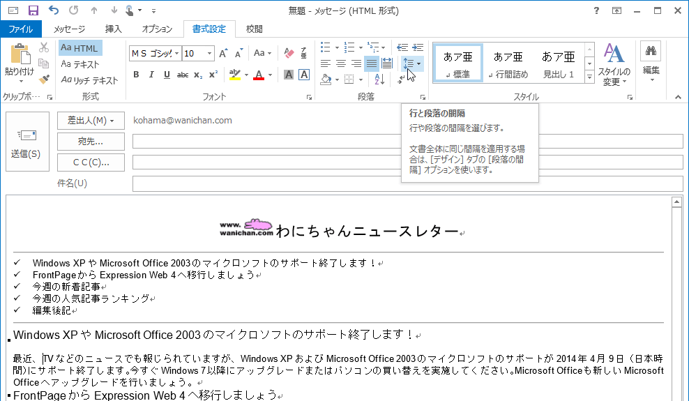
Task: Click the increase indent icon
Action: [x=418, y=47]
